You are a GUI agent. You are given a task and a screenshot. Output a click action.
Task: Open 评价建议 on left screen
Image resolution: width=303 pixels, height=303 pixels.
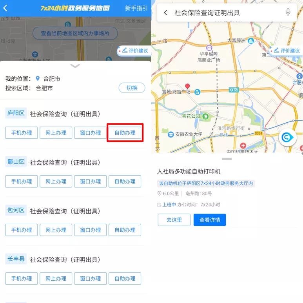[x=134, y=51]
